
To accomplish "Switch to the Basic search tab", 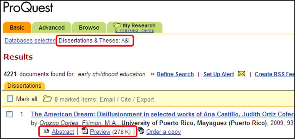I will pos(17,28).
